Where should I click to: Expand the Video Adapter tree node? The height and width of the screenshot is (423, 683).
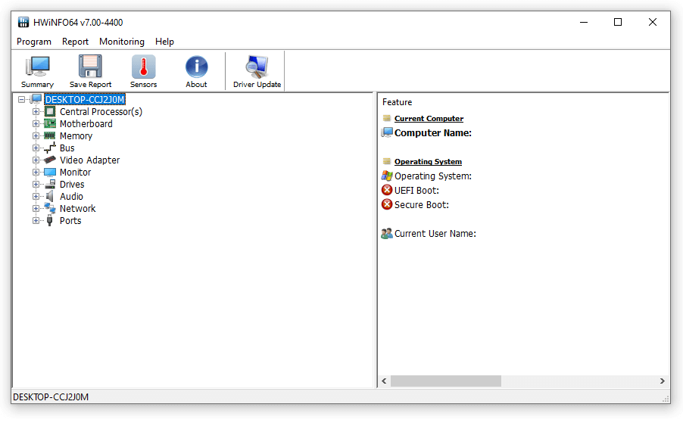click(x=36, y=160)
